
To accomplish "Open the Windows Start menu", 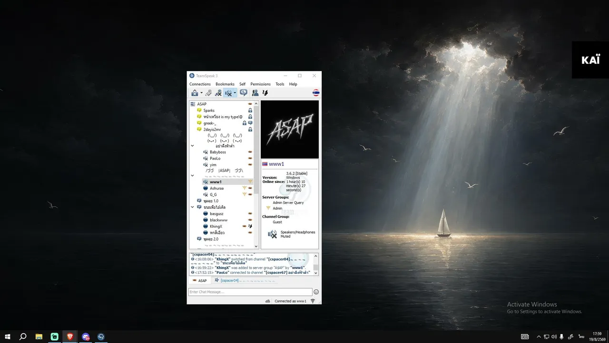I will tap(8, 336).
